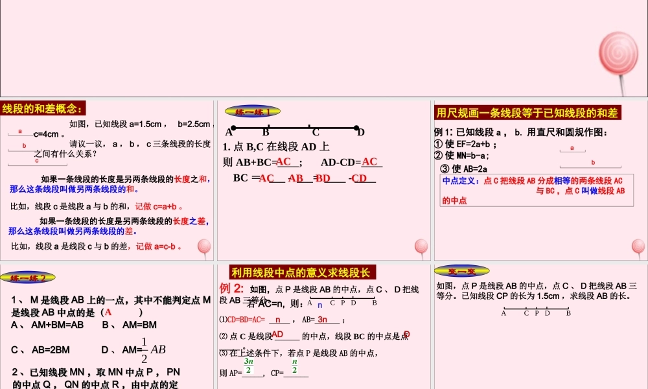Click the line (3)在上述条件下
This screenshot has height=389, width=648.
299,353
